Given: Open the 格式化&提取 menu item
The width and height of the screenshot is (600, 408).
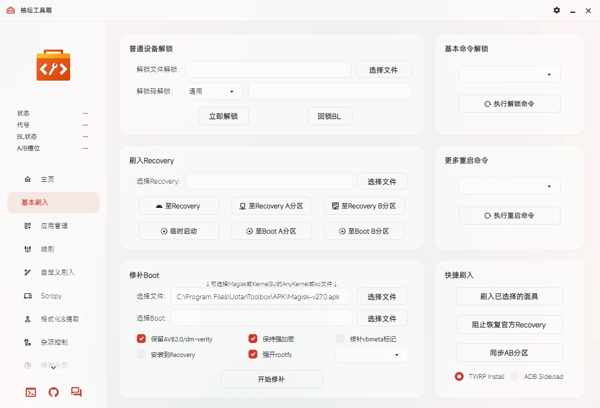Looking at the screenshot, I should [x=60, y=319].
